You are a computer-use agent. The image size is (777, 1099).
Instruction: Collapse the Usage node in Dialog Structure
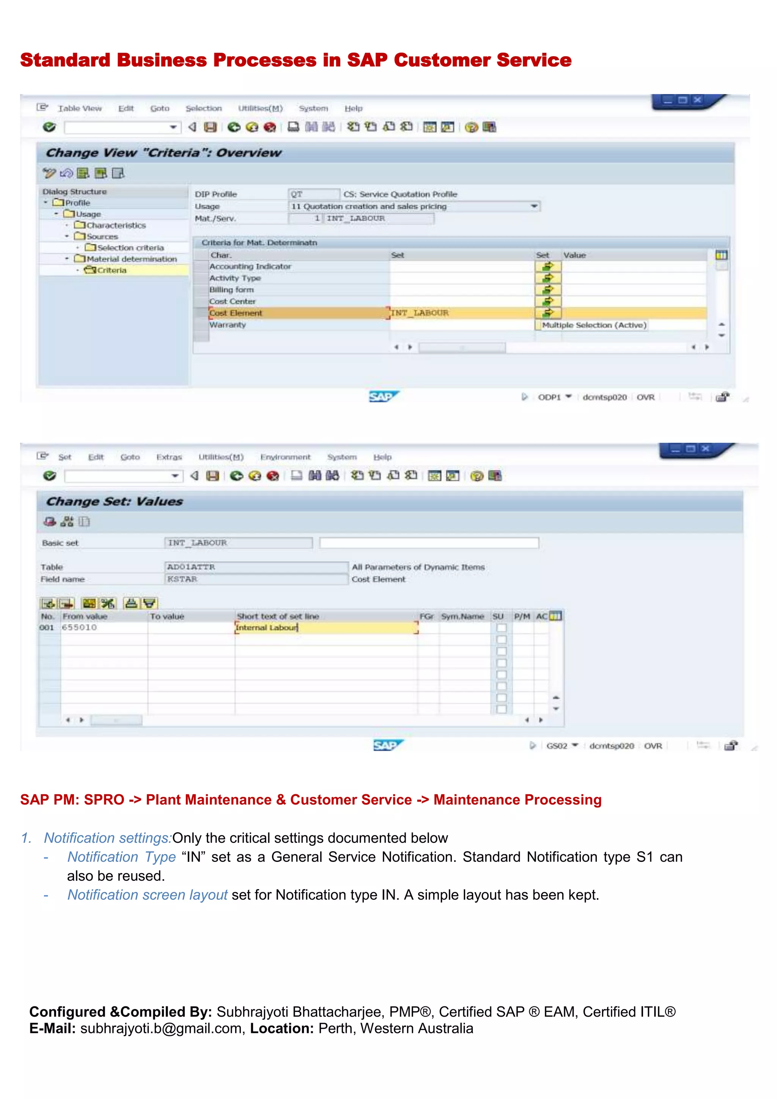pos(57,214)
